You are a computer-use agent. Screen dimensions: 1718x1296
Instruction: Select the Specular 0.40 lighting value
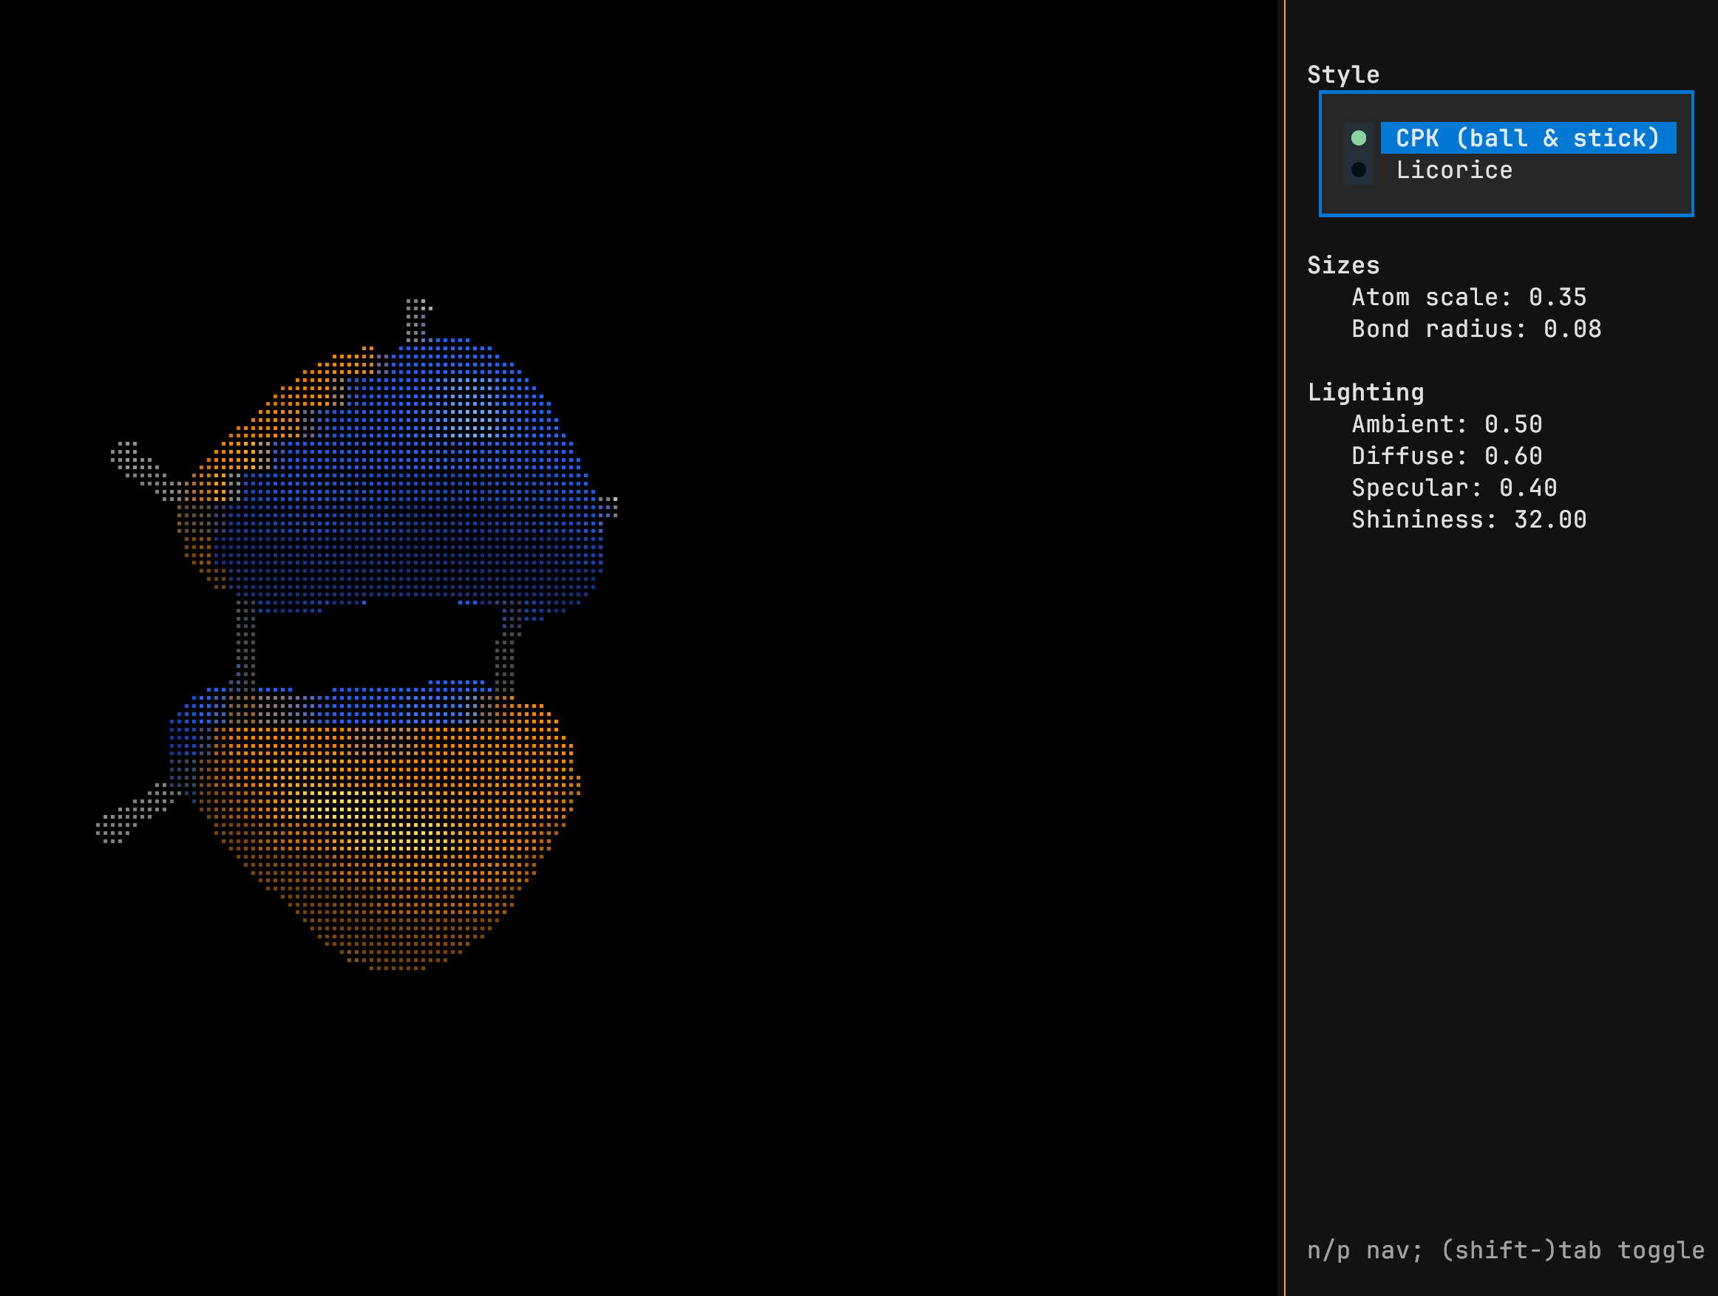tap(1454, 488)
